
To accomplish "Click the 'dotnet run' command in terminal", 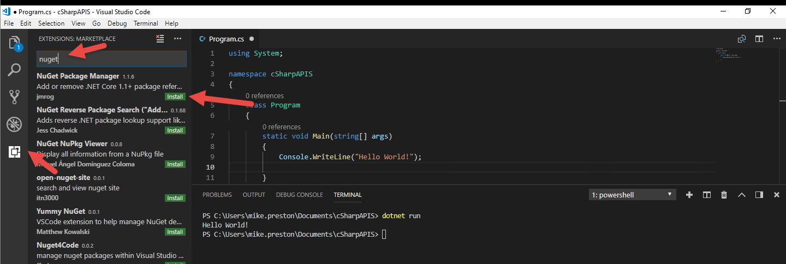I will (x=401, y=215).
